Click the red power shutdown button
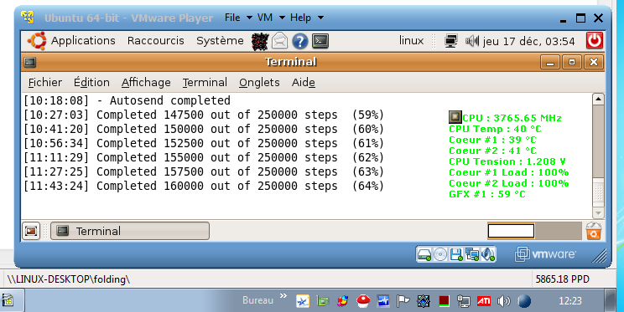This screenshot has height=312, width=624. (594, 40)
